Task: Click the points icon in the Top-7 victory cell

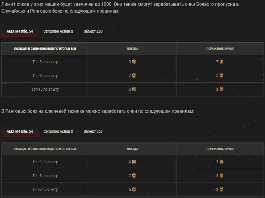Action: [134, 189]
